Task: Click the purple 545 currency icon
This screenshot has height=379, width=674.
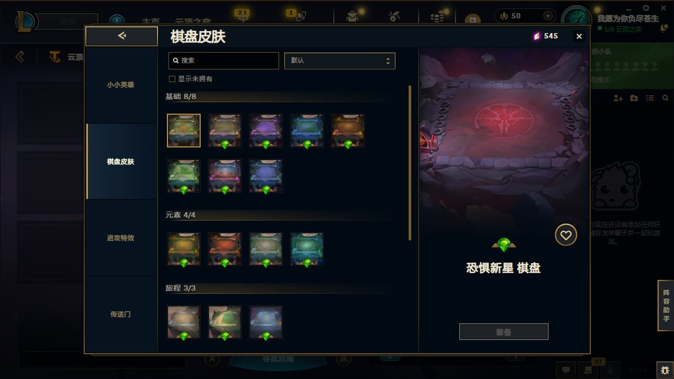Action: point(537,36)
